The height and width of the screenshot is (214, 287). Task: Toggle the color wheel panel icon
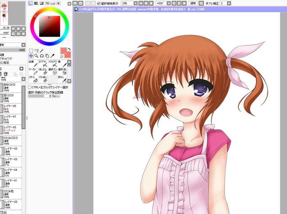coord(30,3)
